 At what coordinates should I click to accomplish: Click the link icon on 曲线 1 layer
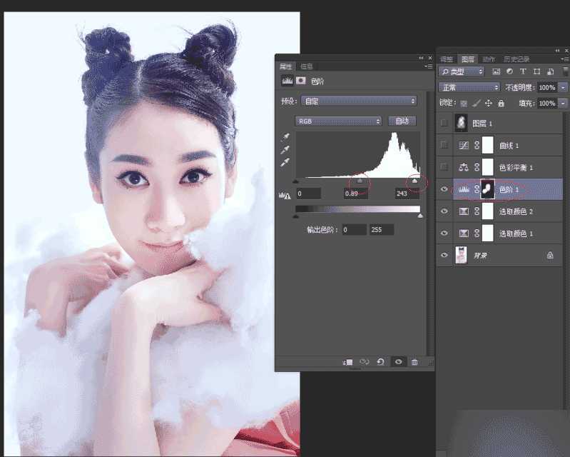pos(477,145)
